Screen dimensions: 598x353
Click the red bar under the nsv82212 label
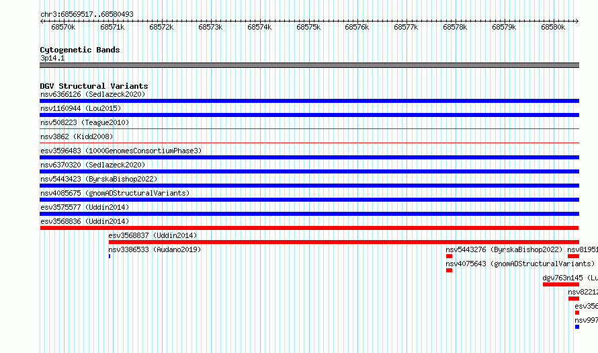(x=574, y=299)
